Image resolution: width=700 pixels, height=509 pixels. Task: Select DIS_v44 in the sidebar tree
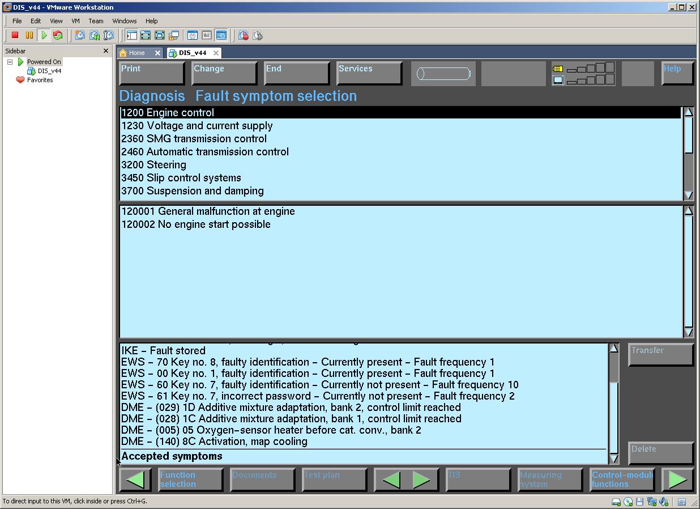[x=49, y=71]
